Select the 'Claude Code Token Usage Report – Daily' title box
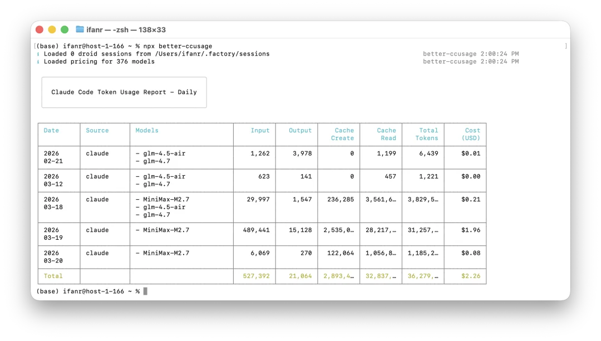 point(124,92)
